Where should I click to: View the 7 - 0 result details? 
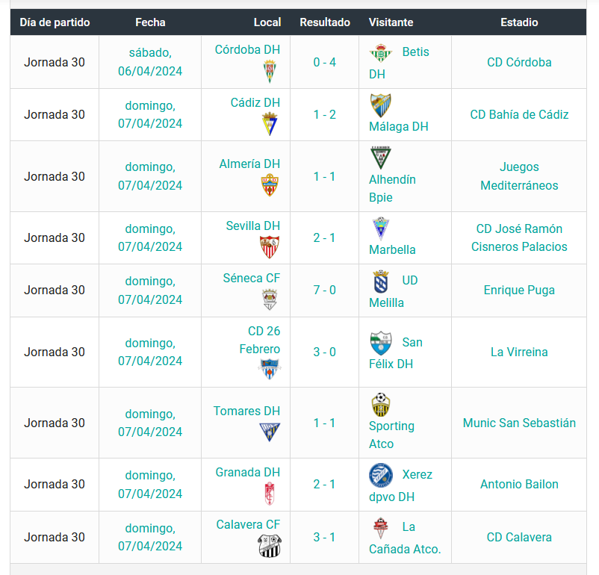324,290
